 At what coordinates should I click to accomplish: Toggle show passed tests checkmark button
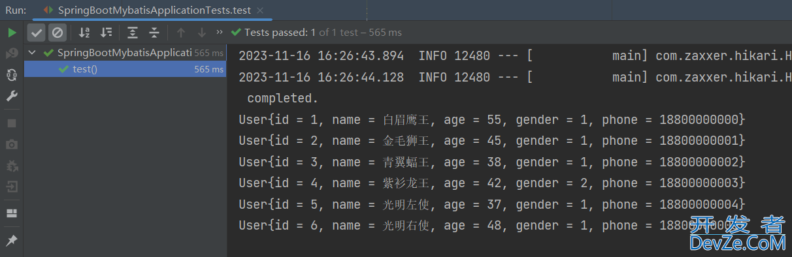click(x=37, y=32)
